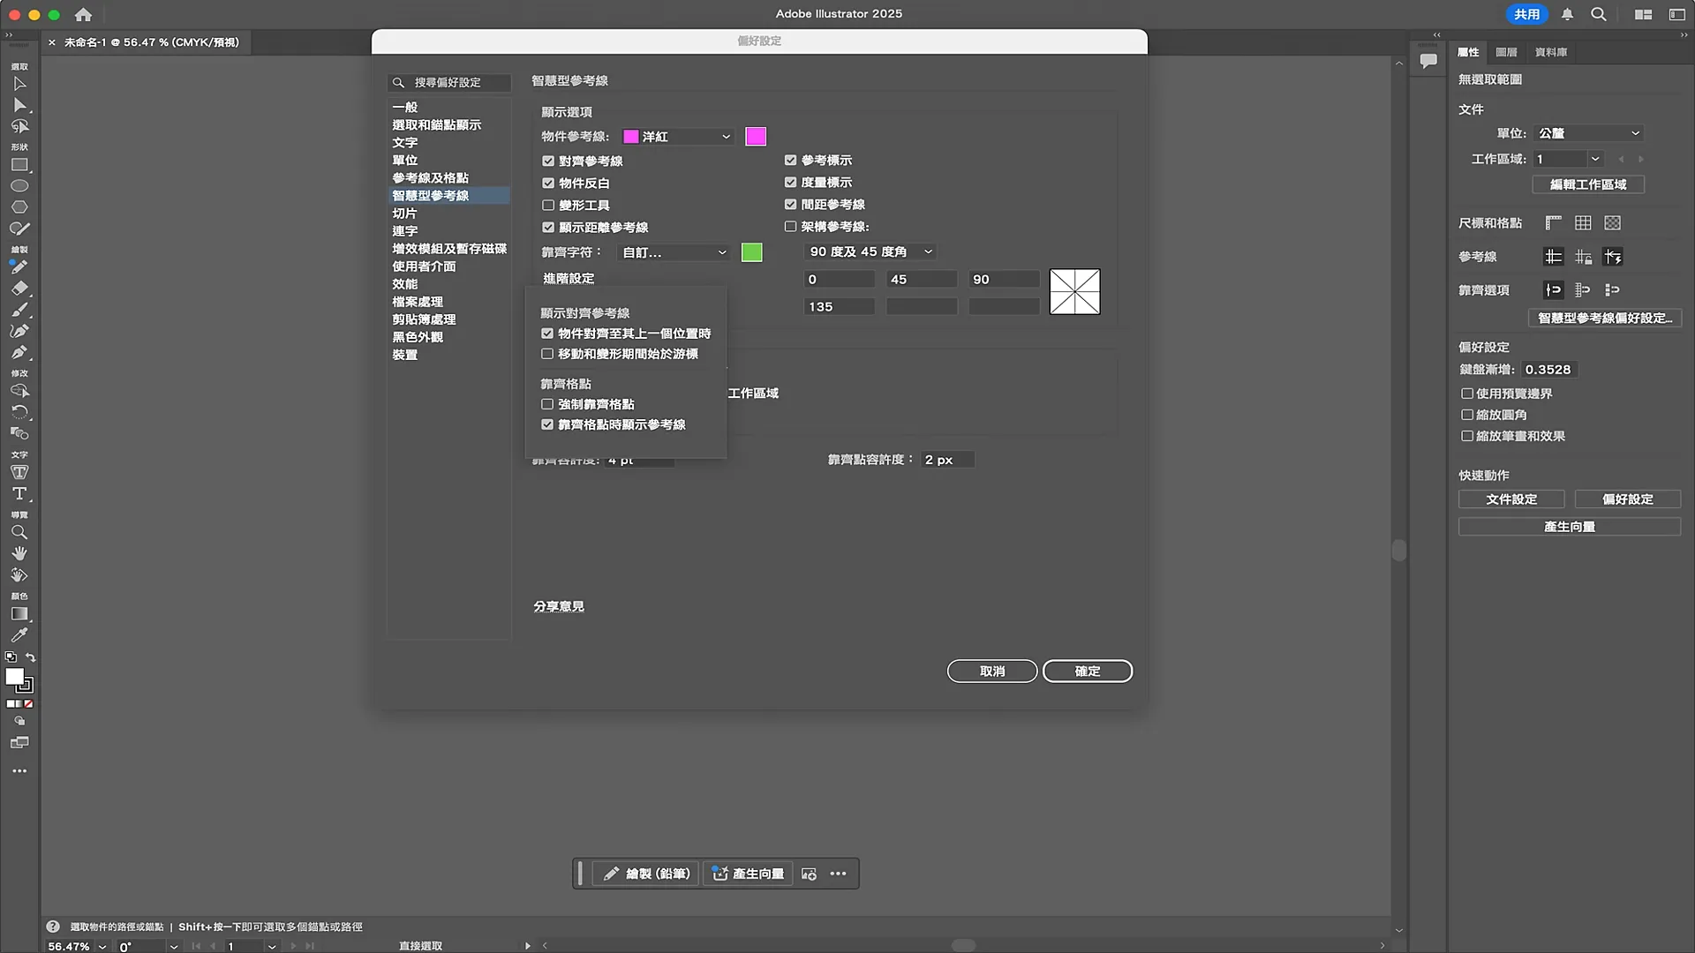This screenshot has width=1695, height=953.
Task: Select the Zoom tool
Action: [19, 532]
